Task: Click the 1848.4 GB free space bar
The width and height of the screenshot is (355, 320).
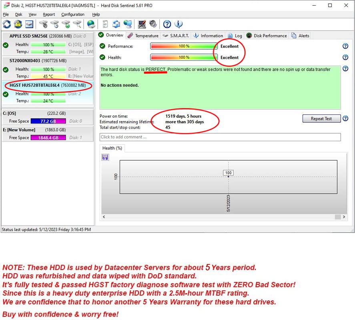Action: click(48, 138)
